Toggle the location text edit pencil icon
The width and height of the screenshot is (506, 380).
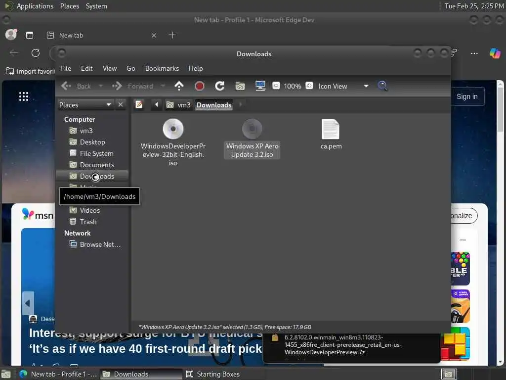point(139,105)
